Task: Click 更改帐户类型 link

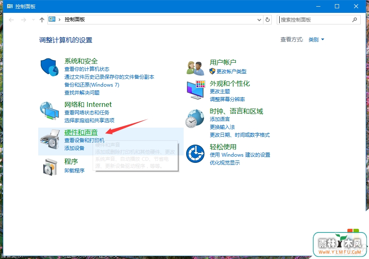Action: tap(231, 71)
